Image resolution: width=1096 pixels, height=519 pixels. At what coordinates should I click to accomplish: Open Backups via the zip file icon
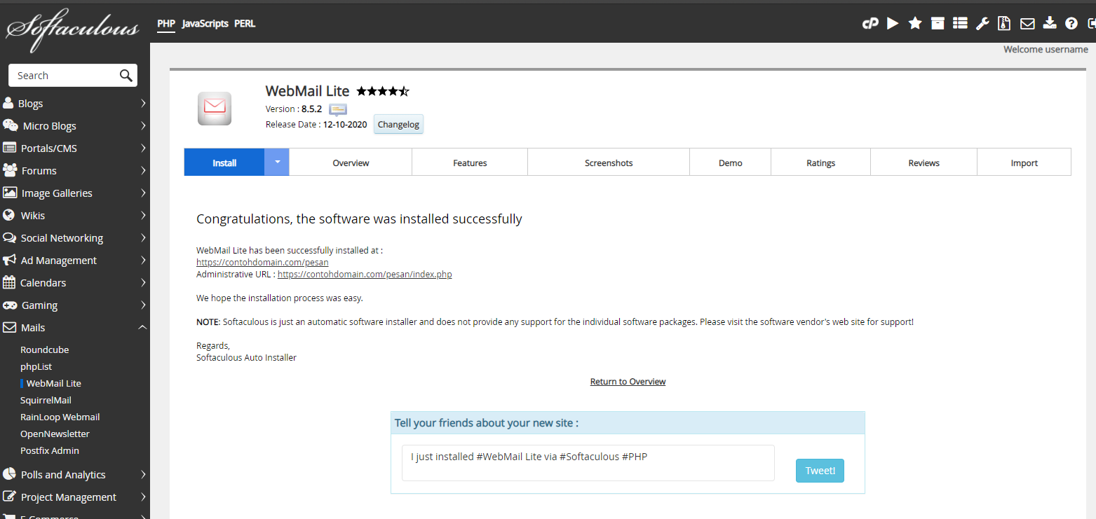tap(1004, 23)
